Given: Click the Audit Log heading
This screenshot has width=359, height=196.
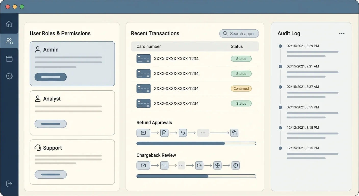Looking at the screenshot, I should pyautogui.click(x=289, y=33).
